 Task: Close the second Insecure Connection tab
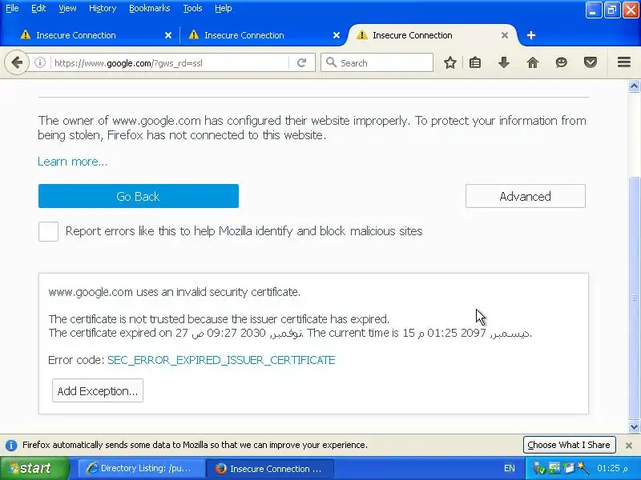tap(337, 35)
